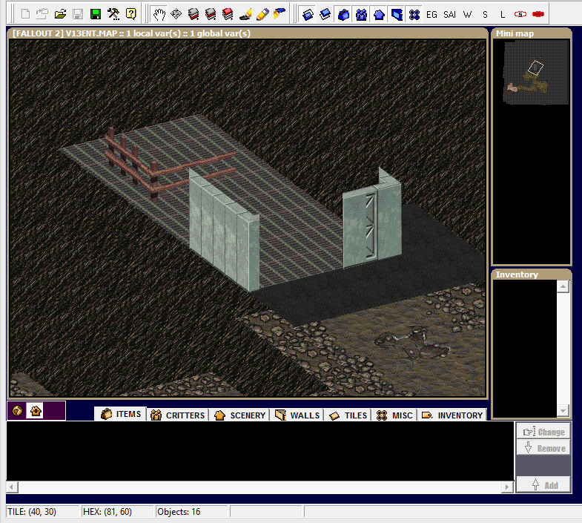This screenshot has height=523, width=582.
Task: Switch to the ITEMS tab
Action: click(121, 414)
